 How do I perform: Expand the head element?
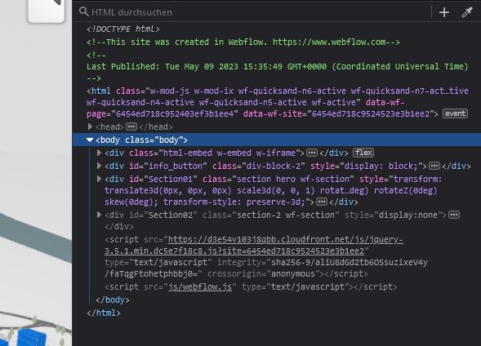click(90, 126)
